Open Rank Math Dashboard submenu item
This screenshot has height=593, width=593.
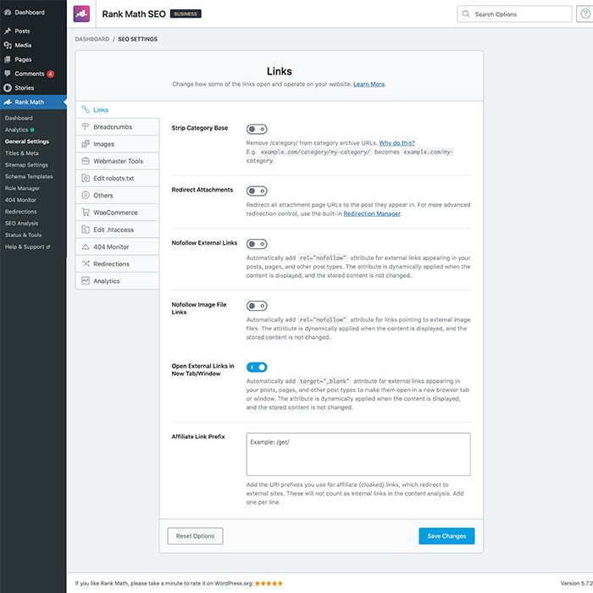(x=19, y=118)
